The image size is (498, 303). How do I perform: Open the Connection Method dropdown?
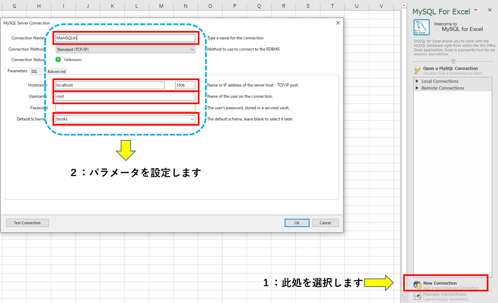click(125, 49)
